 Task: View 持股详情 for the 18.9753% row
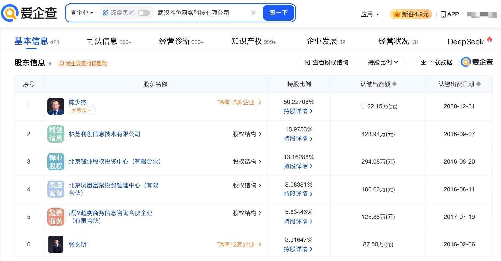(x=298, y=139)
